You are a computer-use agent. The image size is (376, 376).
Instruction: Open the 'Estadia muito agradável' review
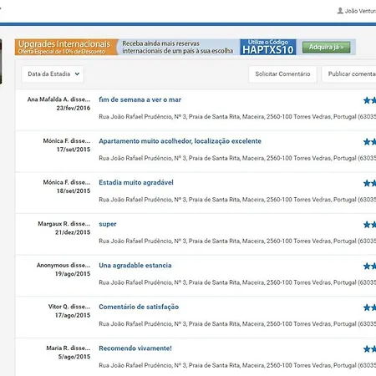pyautogui.click(x=136, y=182)
